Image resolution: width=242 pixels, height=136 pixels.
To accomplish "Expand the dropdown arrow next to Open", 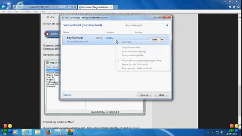I will 162,40.
